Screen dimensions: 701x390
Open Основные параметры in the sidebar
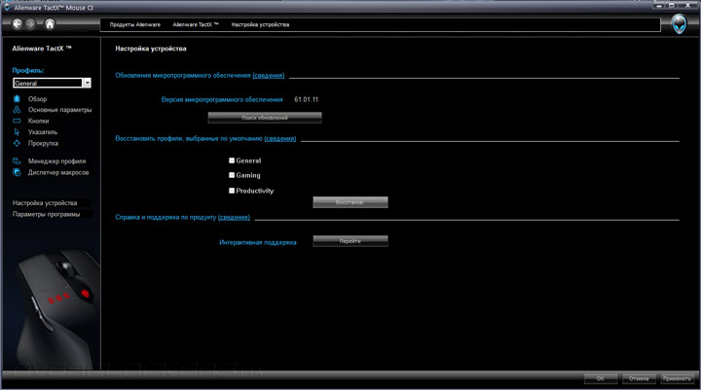tap(60, 110)
